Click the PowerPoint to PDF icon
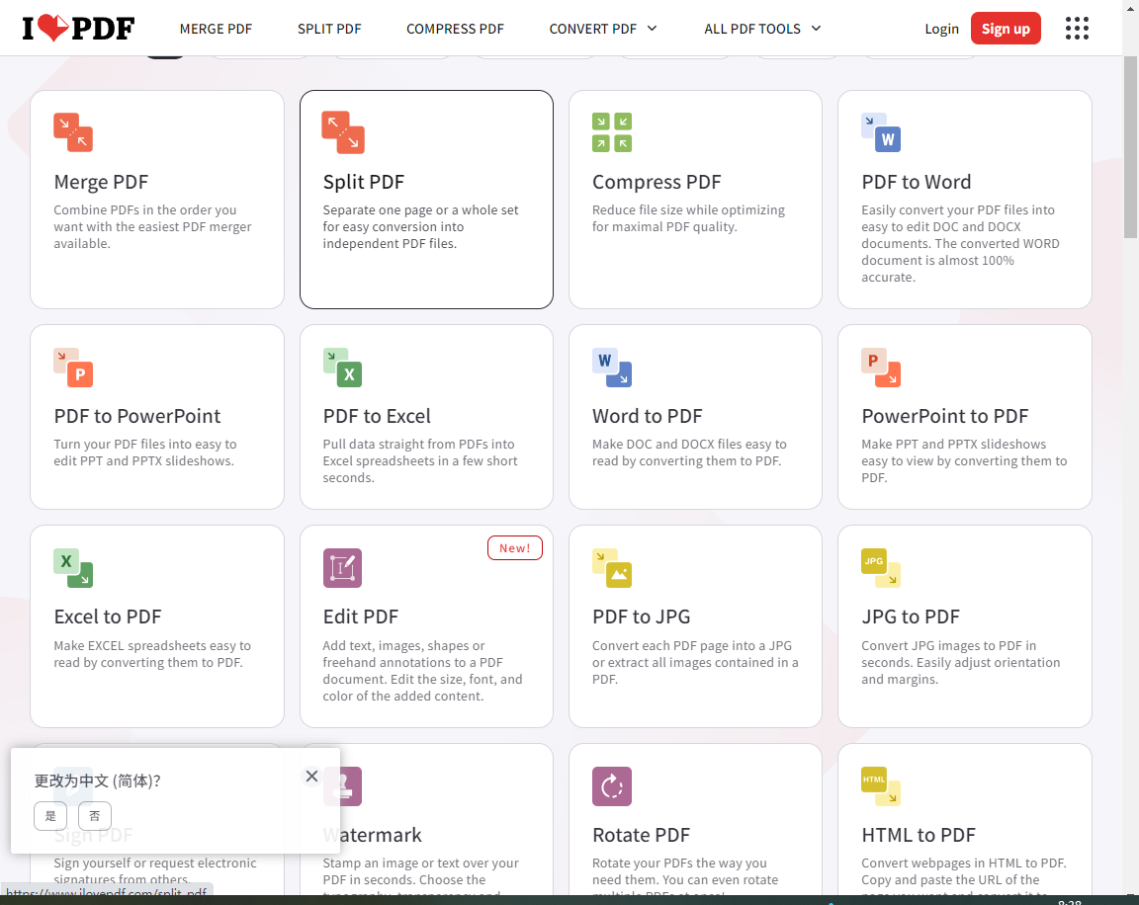The width and height of the screenshot is (1139, 905). tap(881, 368)
